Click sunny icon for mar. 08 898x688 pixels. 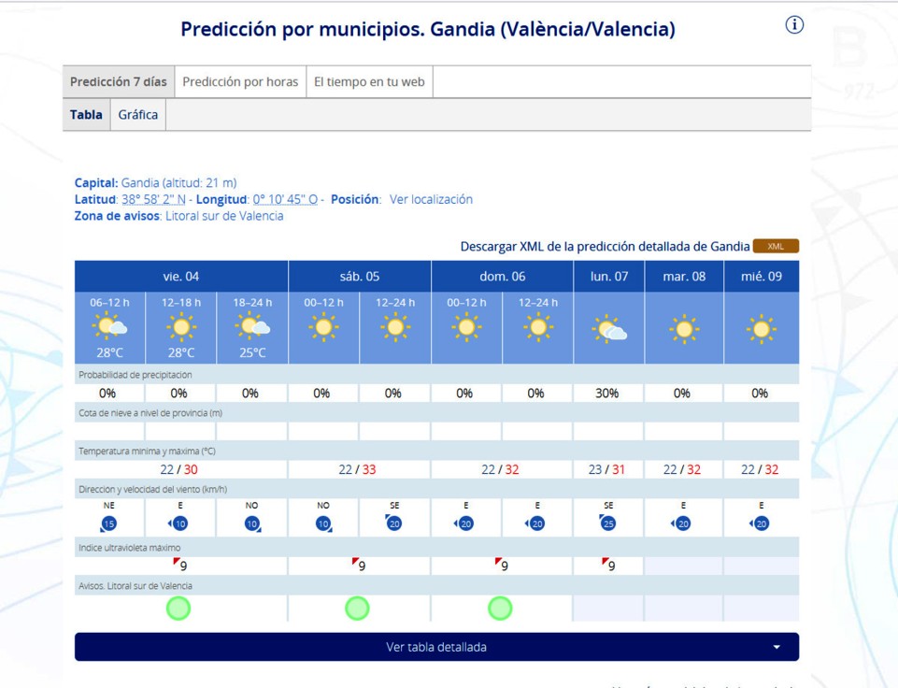[x=684, y=329]
